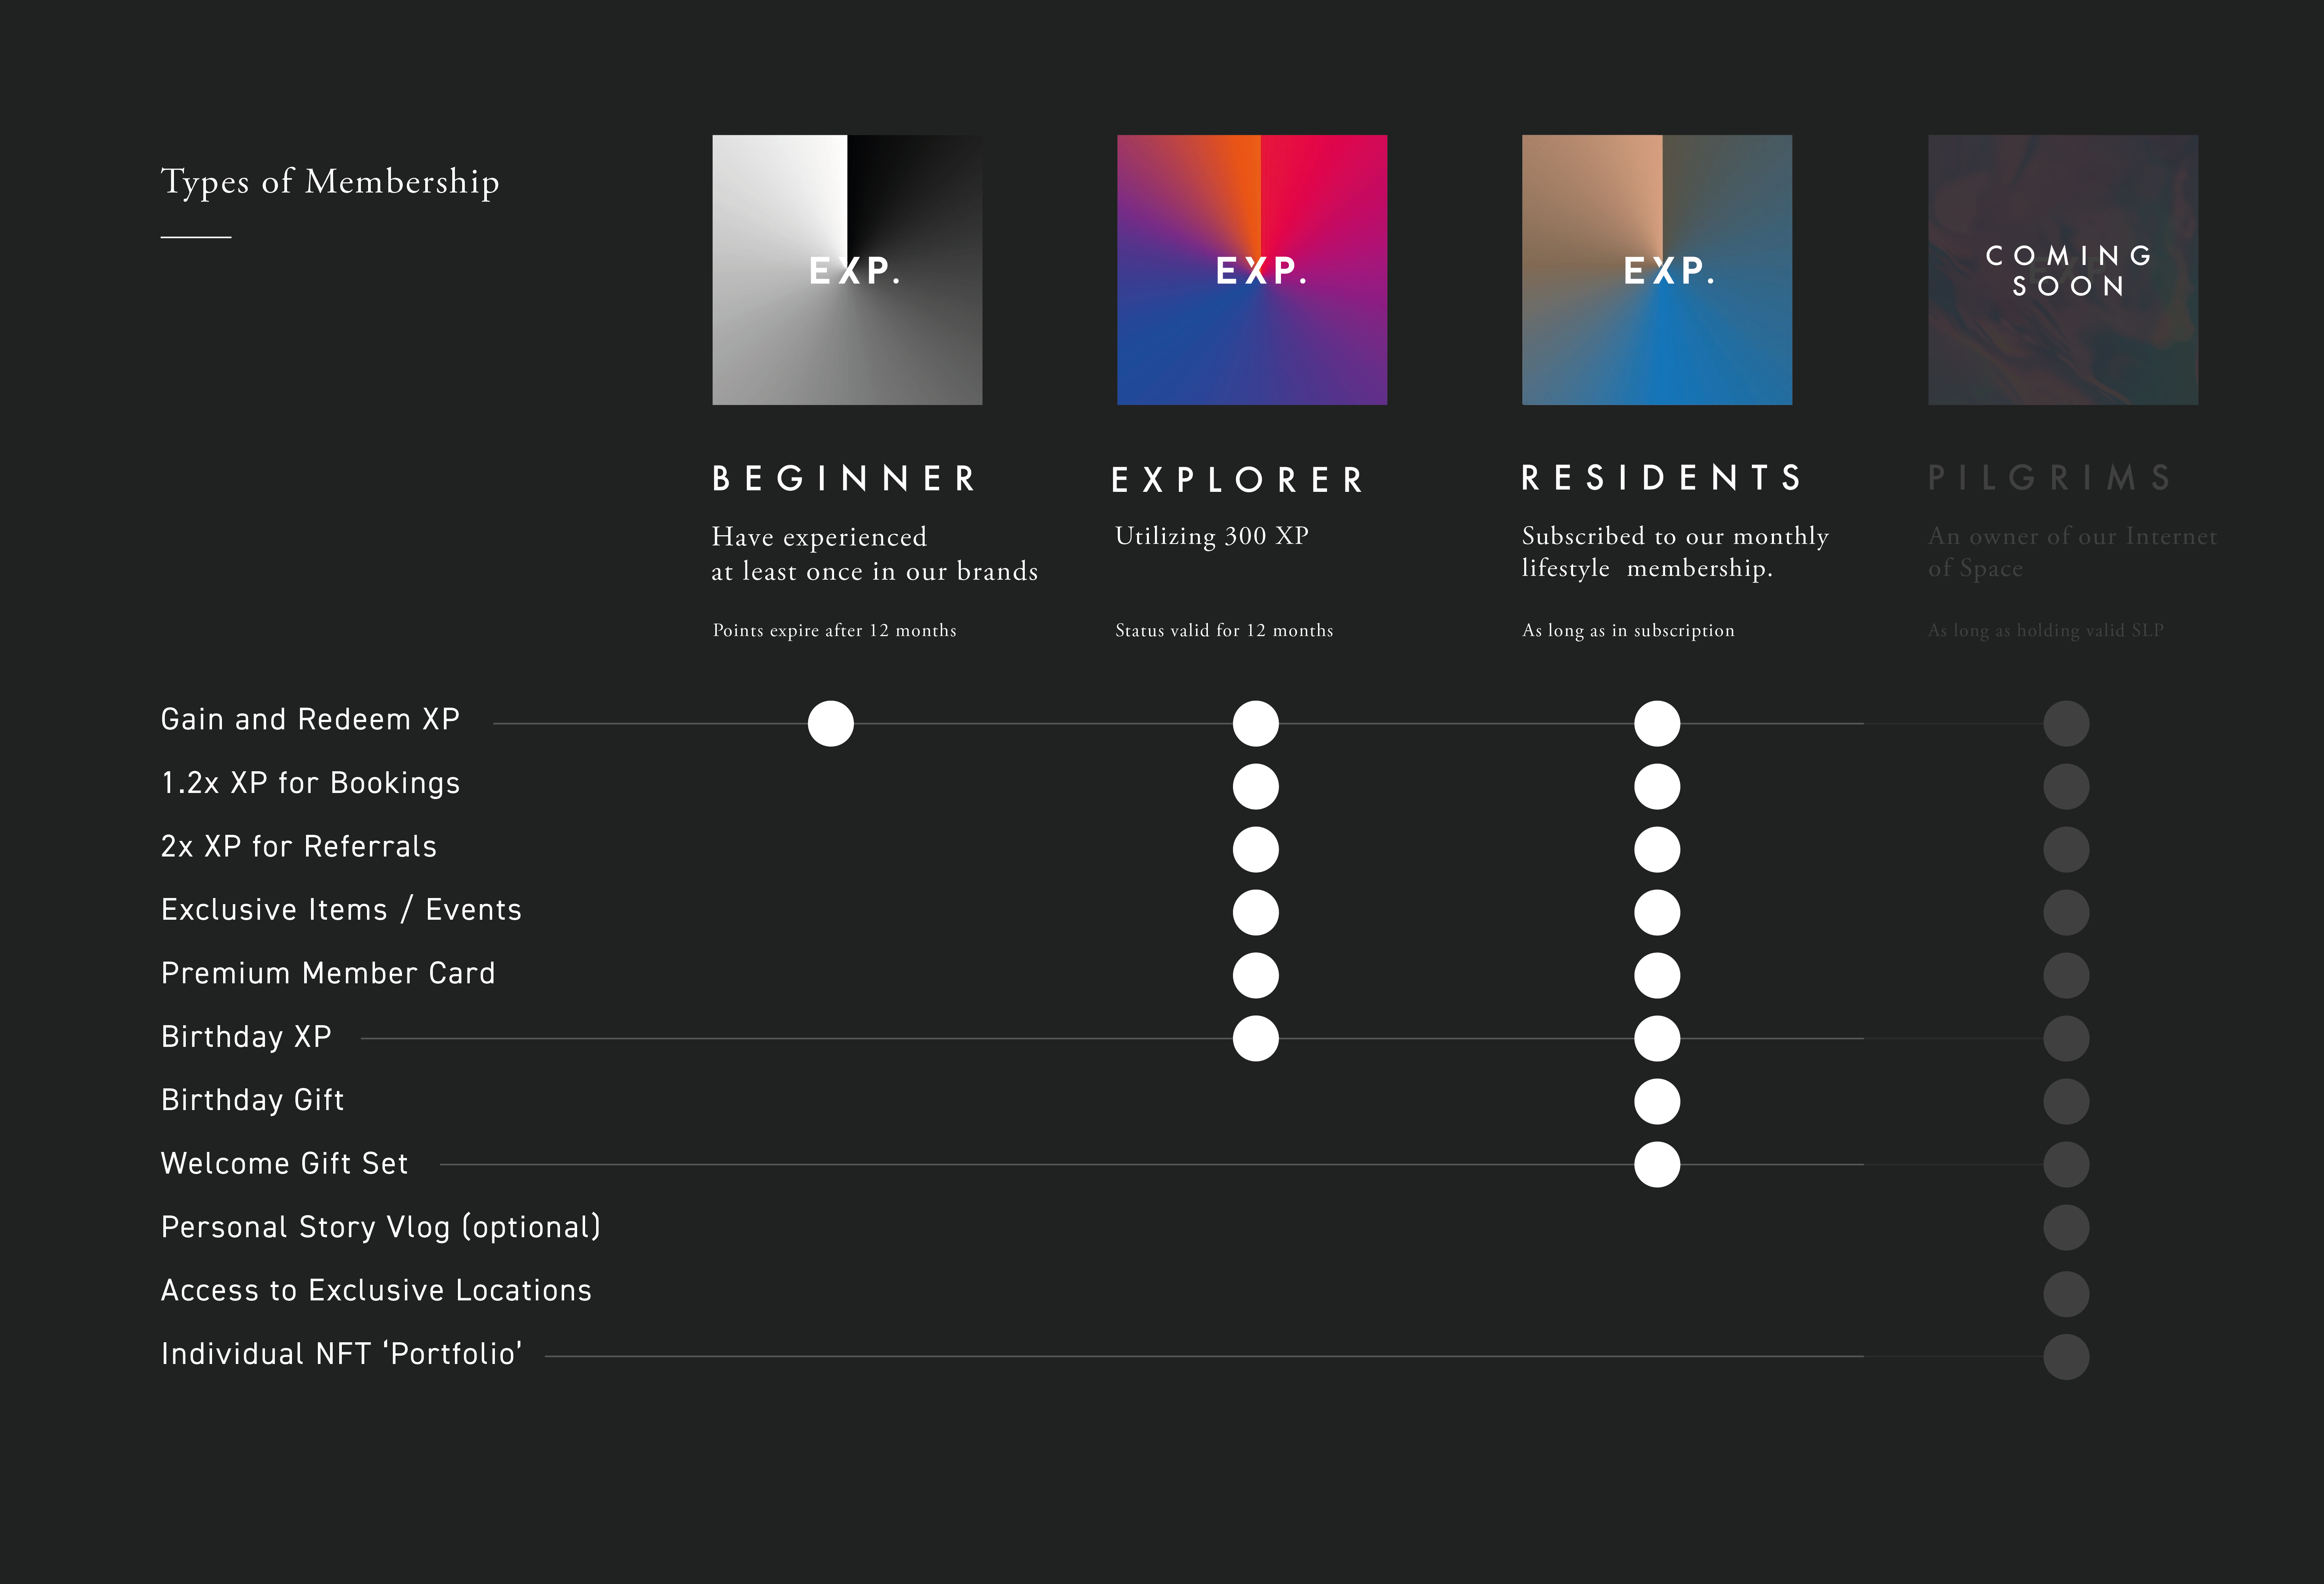Click 'Have experienced at least once' description
2324x1584 pixels.
[875, 554]
